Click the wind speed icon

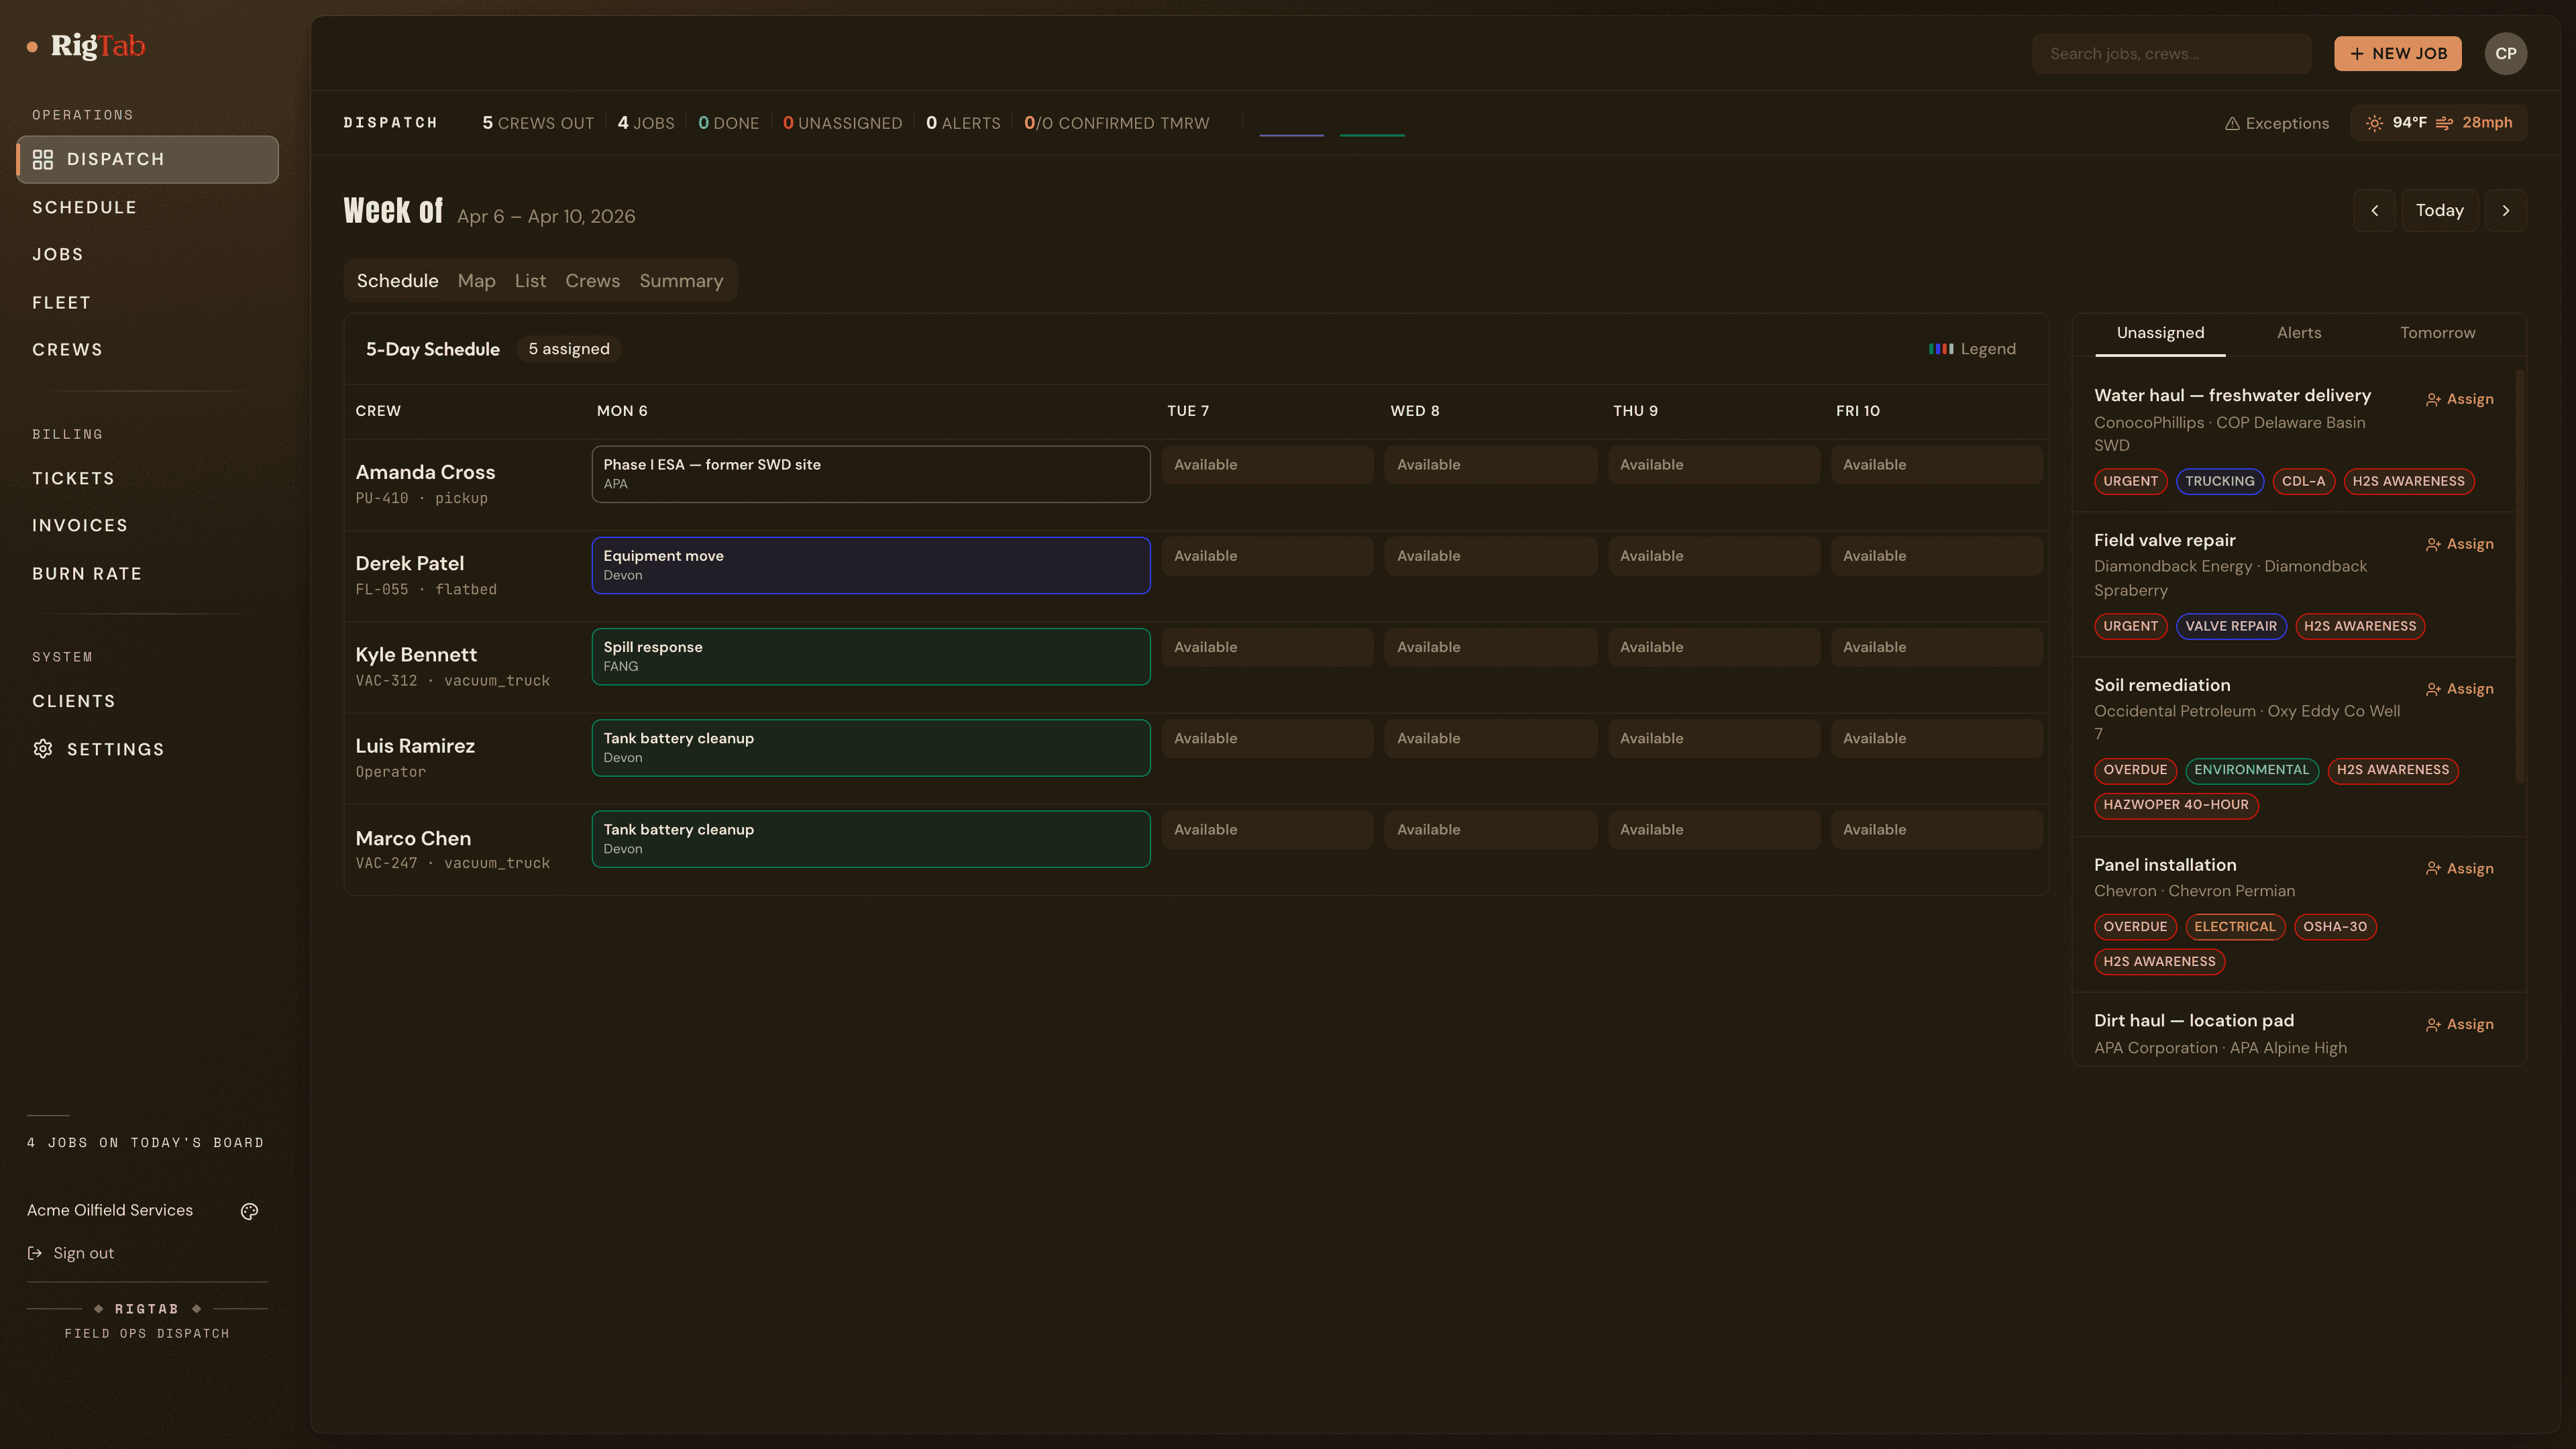coord(2444,123)
